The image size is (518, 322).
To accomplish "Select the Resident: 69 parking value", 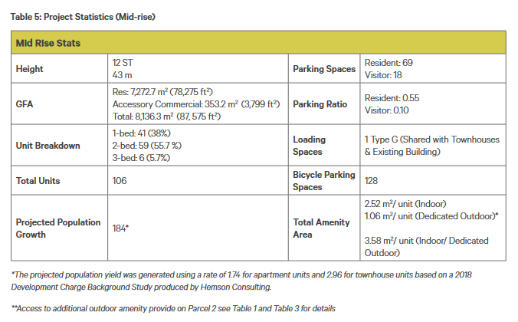I will 388,63.
